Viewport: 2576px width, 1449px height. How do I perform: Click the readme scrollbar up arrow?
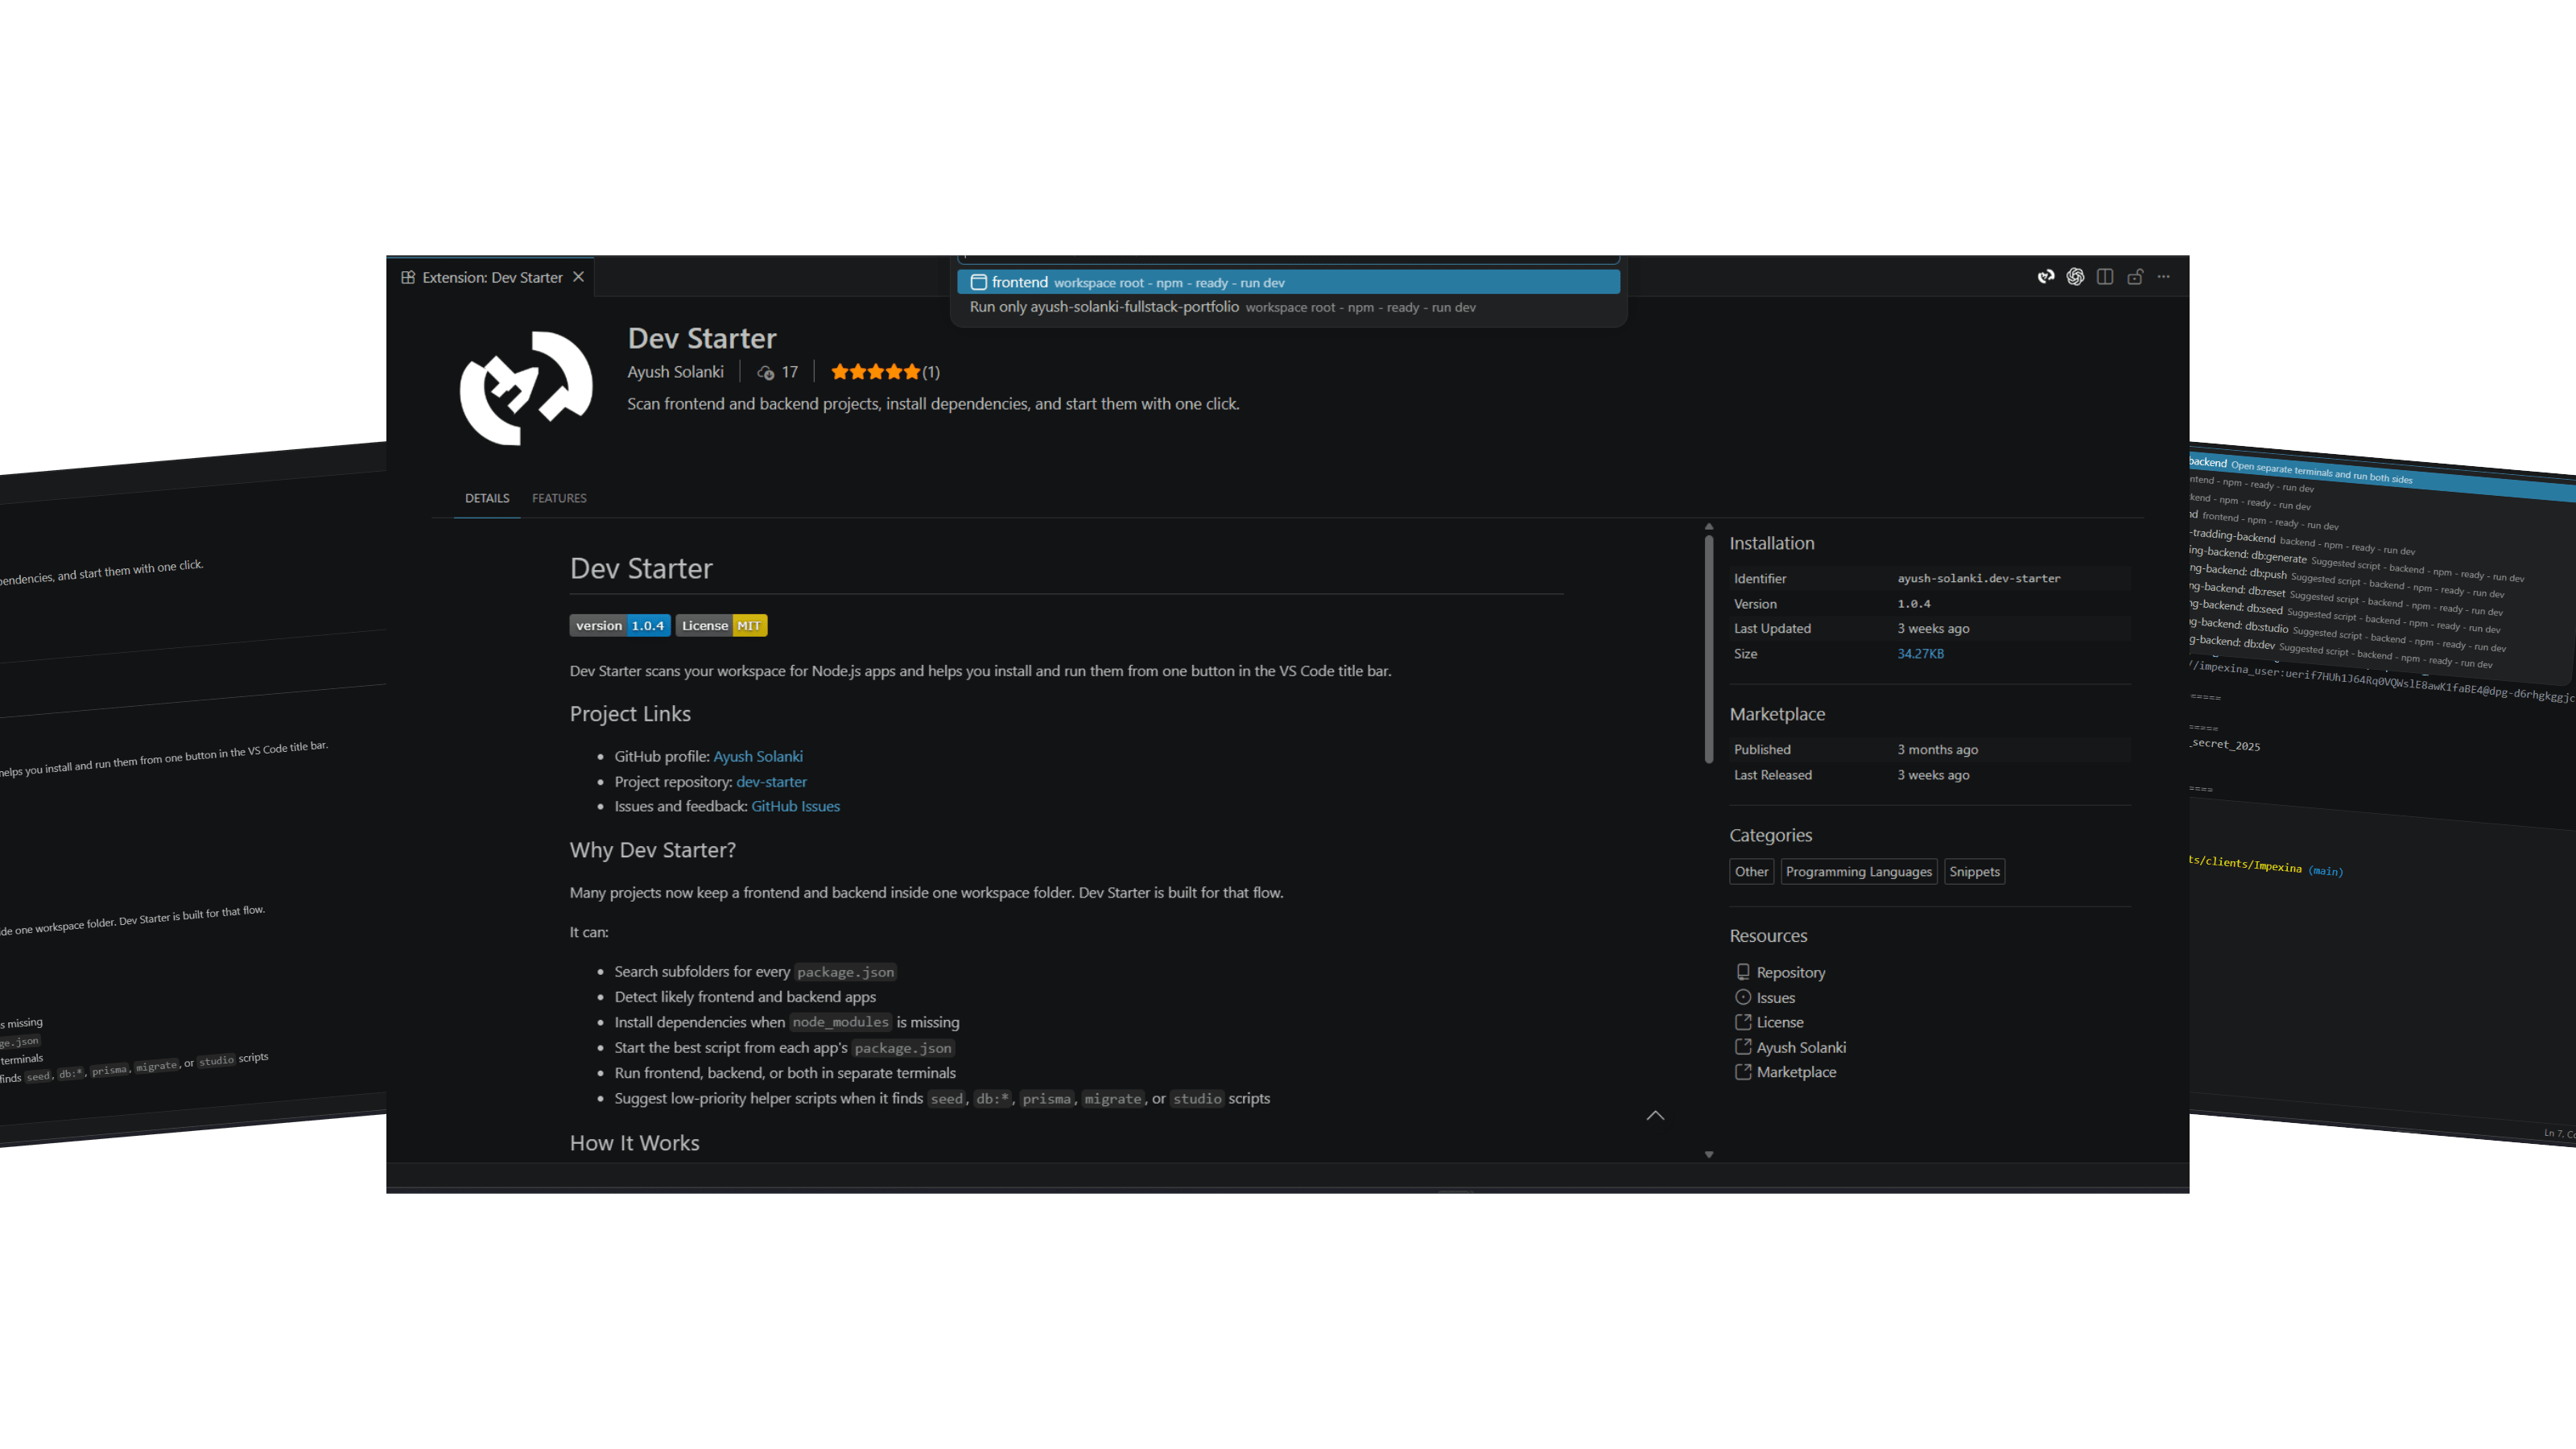coord(1709,526)
